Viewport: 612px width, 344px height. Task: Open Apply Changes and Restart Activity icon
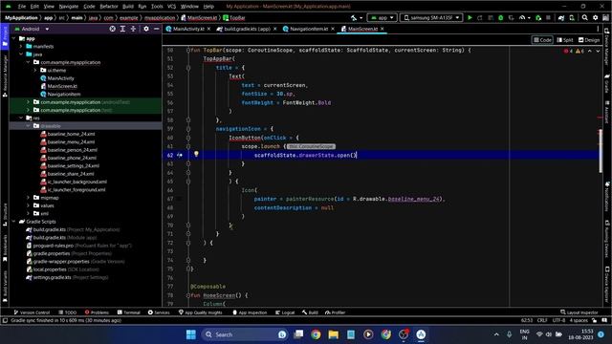(x=480, y=18)
